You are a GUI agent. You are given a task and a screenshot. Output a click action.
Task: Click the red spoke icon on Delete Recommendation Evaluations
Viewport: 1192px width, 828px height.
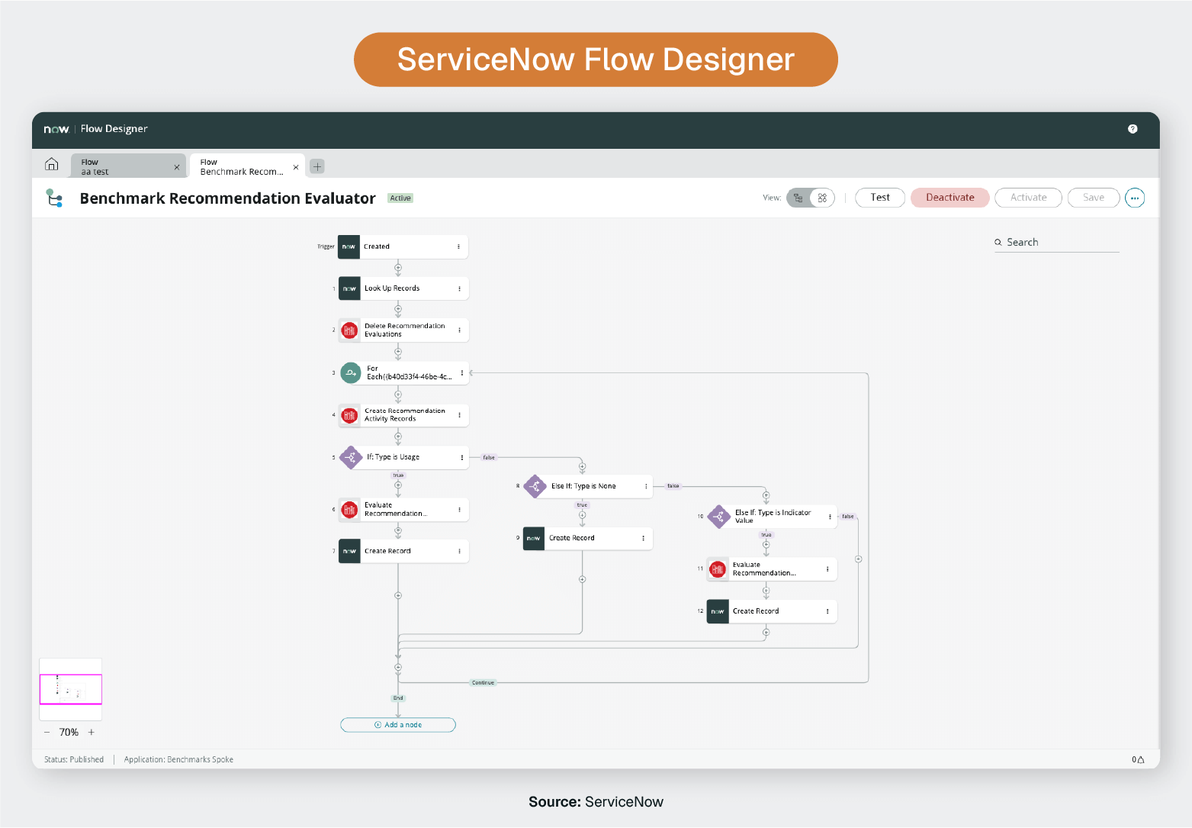point(349,330)
